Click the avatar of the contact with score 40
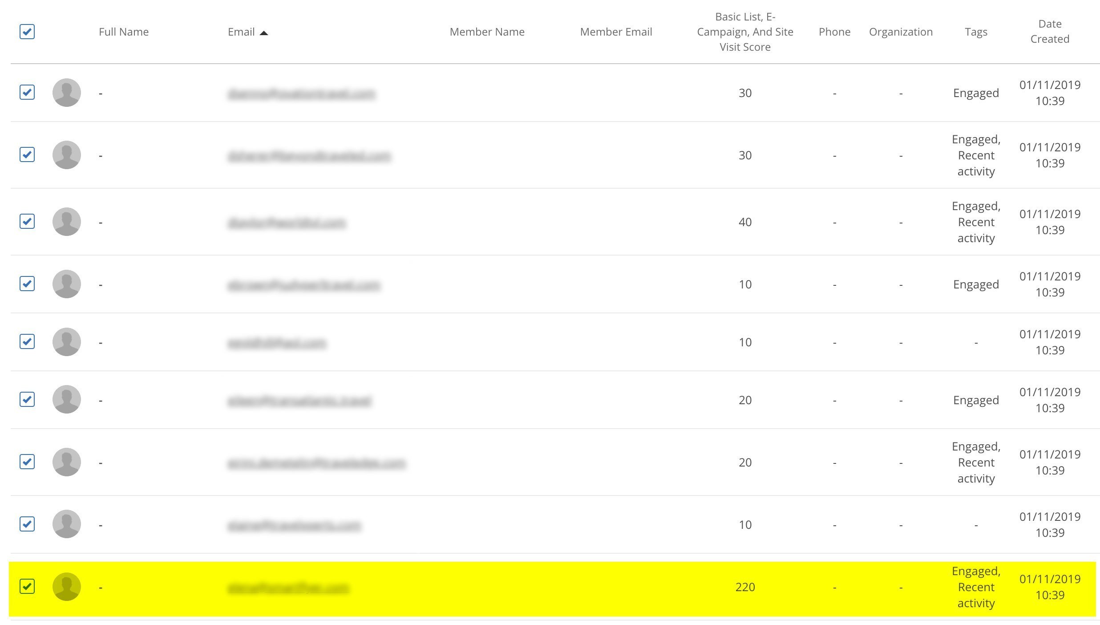The height and width of the screenshot is (625, 1100). point(66,222)
